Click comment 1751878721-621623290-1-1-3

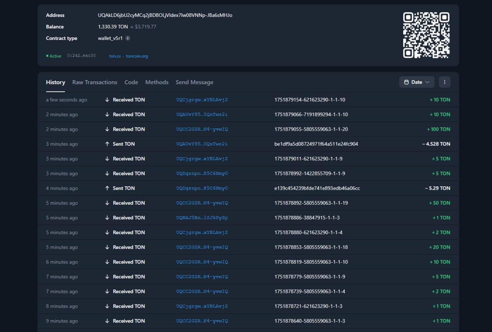click(308, 306)
